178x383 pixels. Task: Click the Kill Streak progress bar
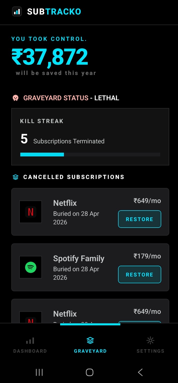tap(90, 154)
